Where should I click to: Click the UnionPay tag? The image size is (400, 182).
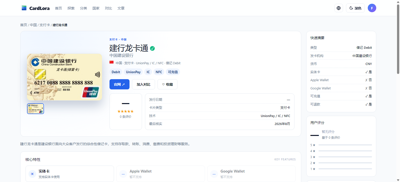tap(133, 72)
